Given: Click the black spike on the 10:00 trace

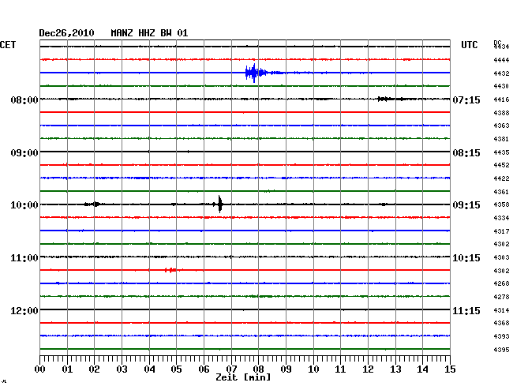Looking at the screenshot, I should click(x=220, y=204).
